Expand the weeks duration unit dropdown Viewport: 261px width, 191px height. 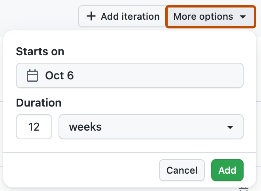[151, 127]
